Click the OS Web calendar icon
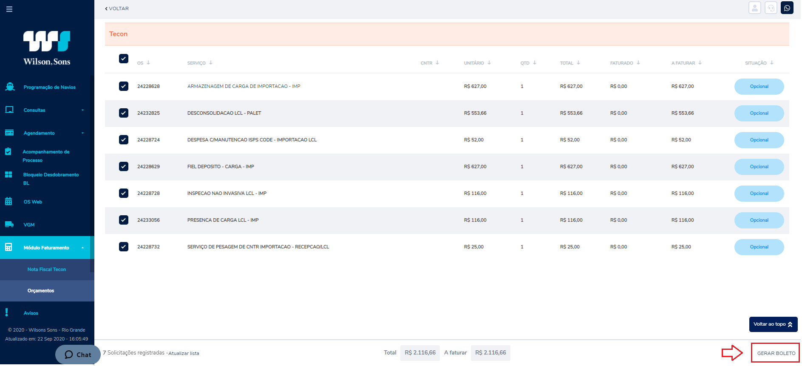Image resolution: width=802 pixels, height=366 pixels. click(x=9, y=201)
